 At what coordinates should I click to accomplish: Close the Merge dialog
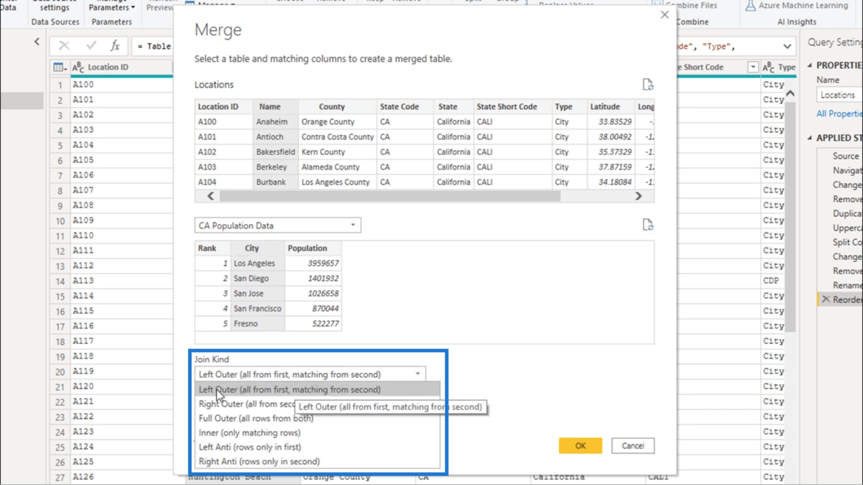(x=664, y=15)
